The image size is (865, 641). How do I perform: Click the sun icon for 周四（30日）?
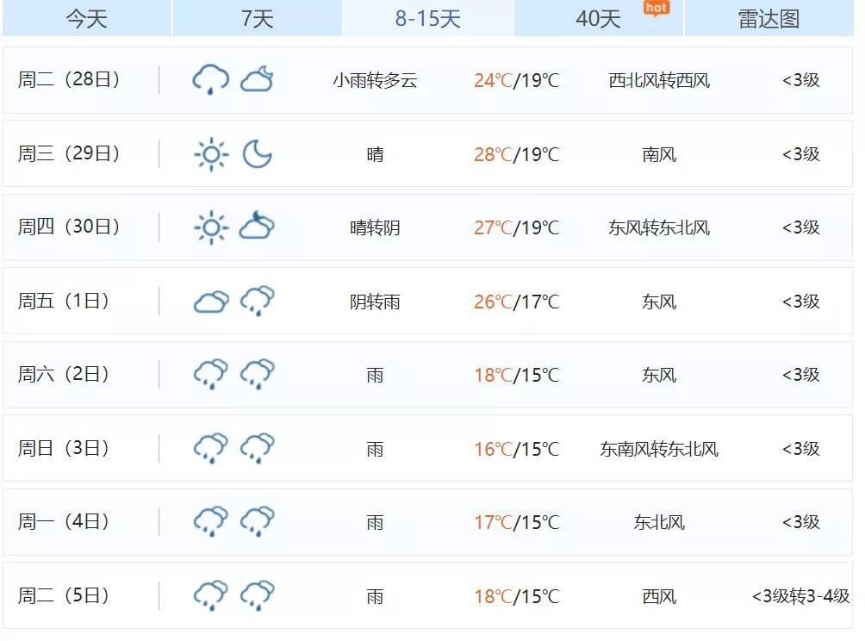(210, 227)
